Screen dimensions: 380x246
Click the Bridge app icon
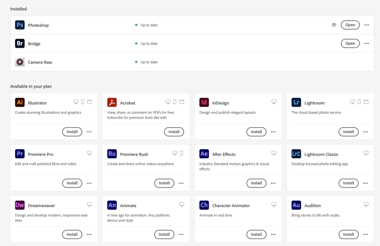pos(20,43)
